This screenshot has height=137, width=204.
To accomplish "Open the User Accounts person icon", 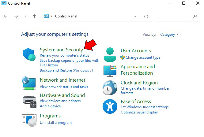I will 110,55.
